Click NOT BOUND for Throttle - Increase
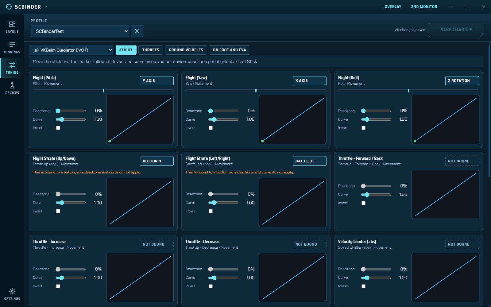The width and height of the screenshot is (491, 307). (x=157, y=244)
